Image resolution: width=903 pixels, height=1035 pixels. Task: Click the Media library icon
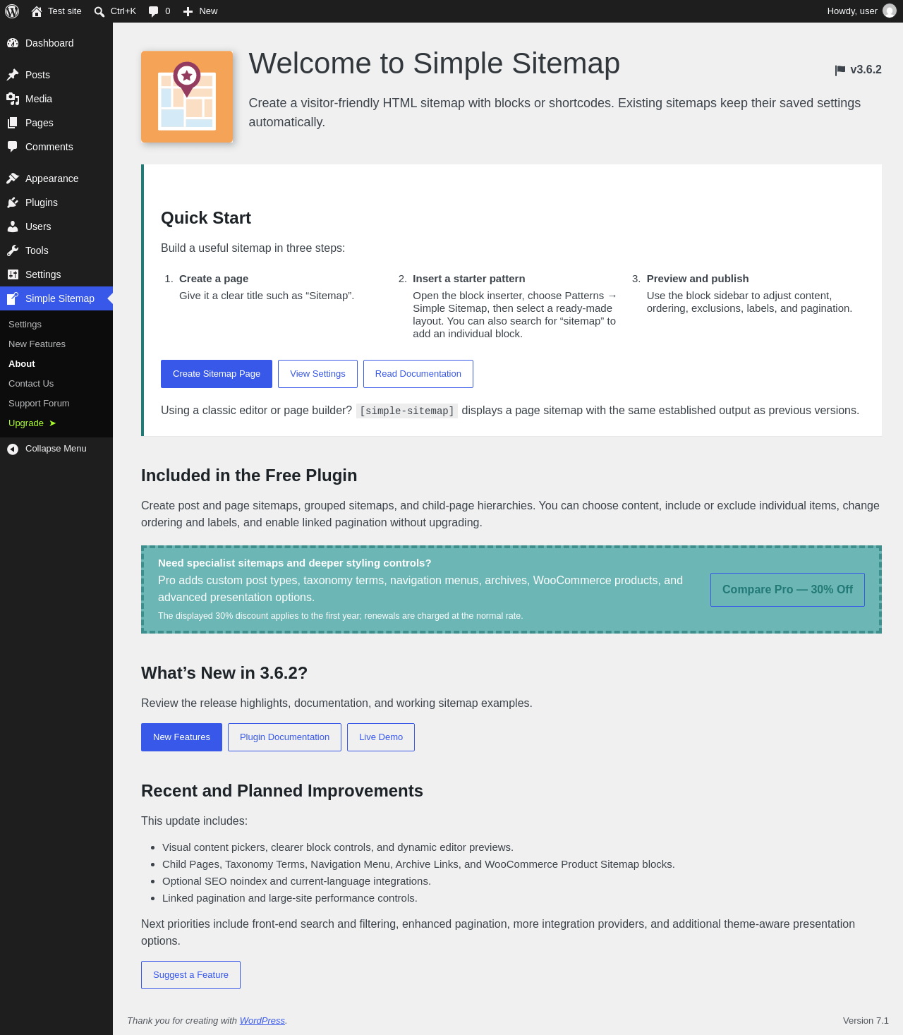click(x=13, y=99)
